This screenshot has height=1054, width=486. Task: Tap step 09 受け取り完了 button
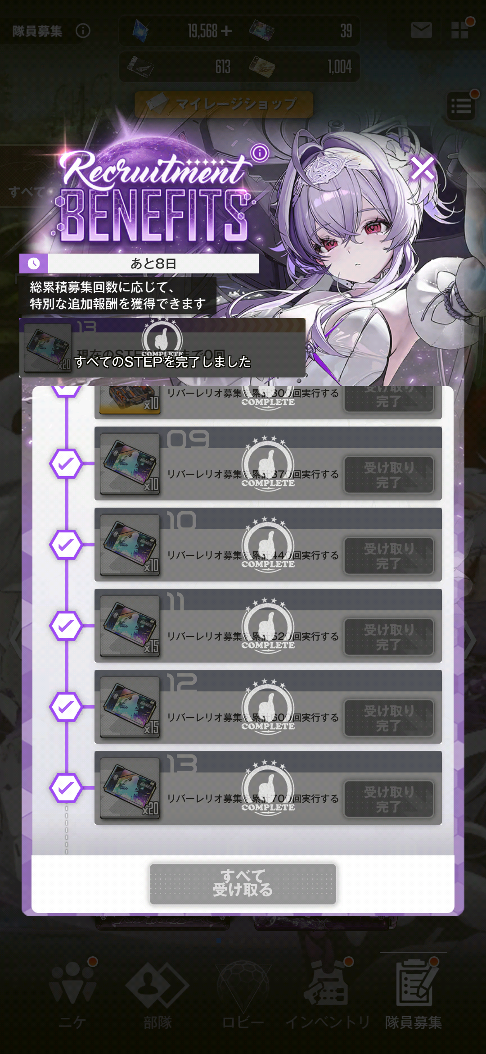point(389,475)
